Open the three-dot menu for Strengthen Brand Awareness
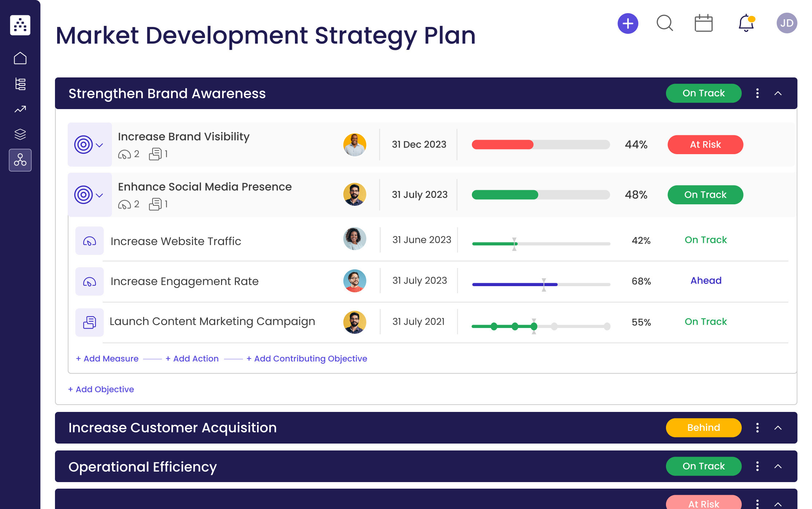Image resolution: width=812 pixels, height=509 pixels. coord(757,93)
